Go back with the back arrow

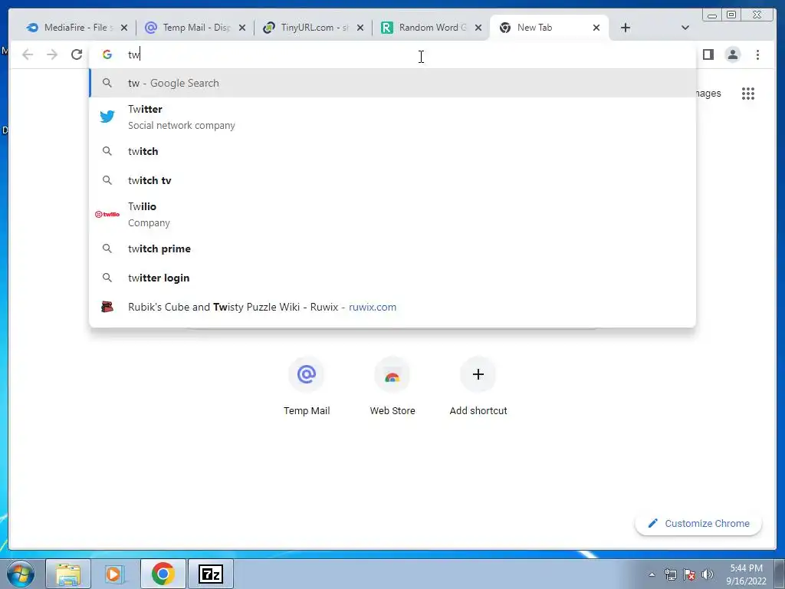pyautogui.click(x=28, y=54)
